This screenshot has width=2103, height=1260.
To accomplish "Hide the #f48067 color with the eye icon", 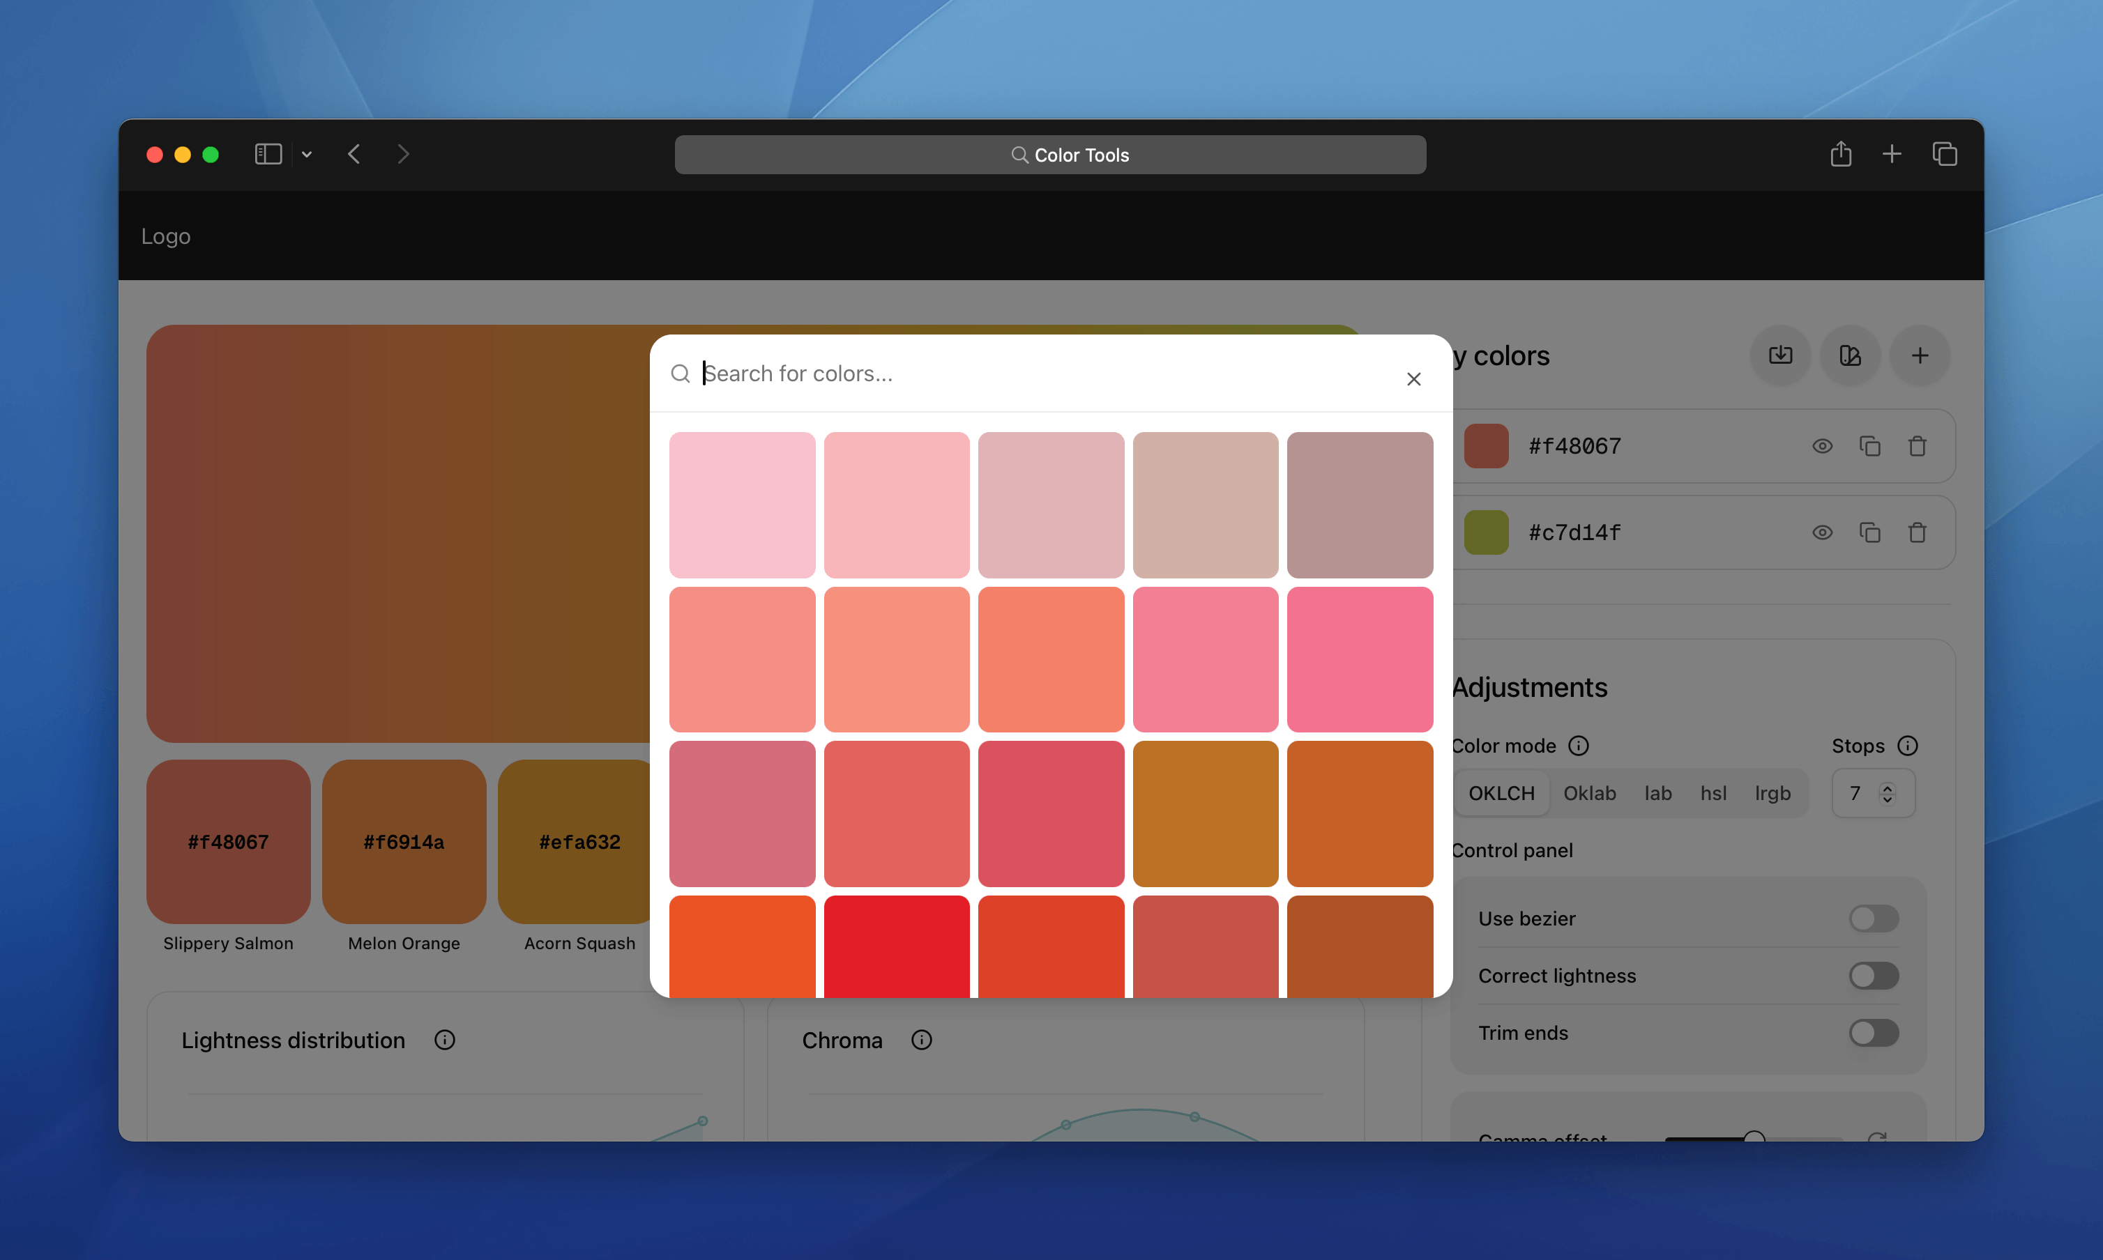I will pyautogui.click(x=1822, y=445).
